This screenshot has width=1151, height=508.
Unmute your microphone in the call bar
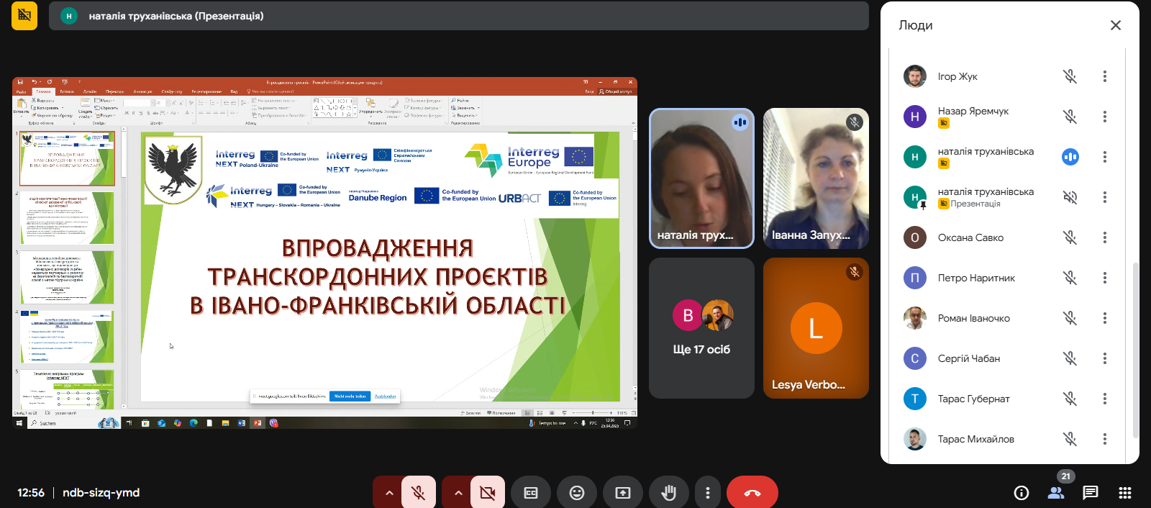point(418,493)
